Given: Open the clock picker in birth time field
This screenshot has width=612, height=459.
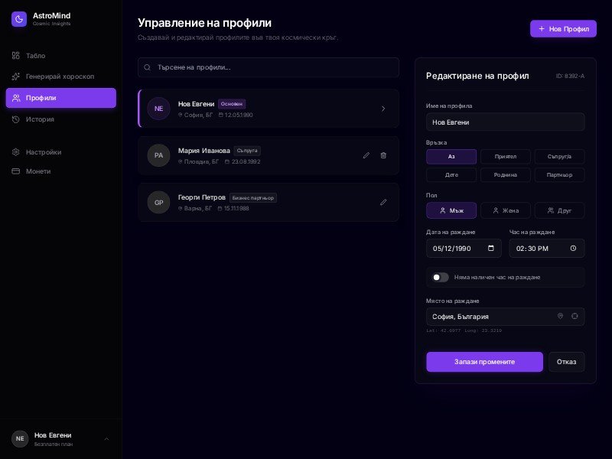Looking at the screenshot, I should pos(573,249).
